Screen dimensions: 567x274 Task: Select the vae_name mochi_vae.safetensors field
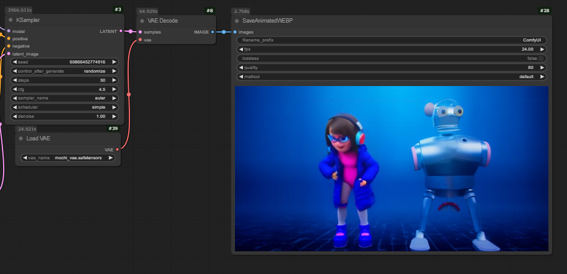[x=68, y=157]
